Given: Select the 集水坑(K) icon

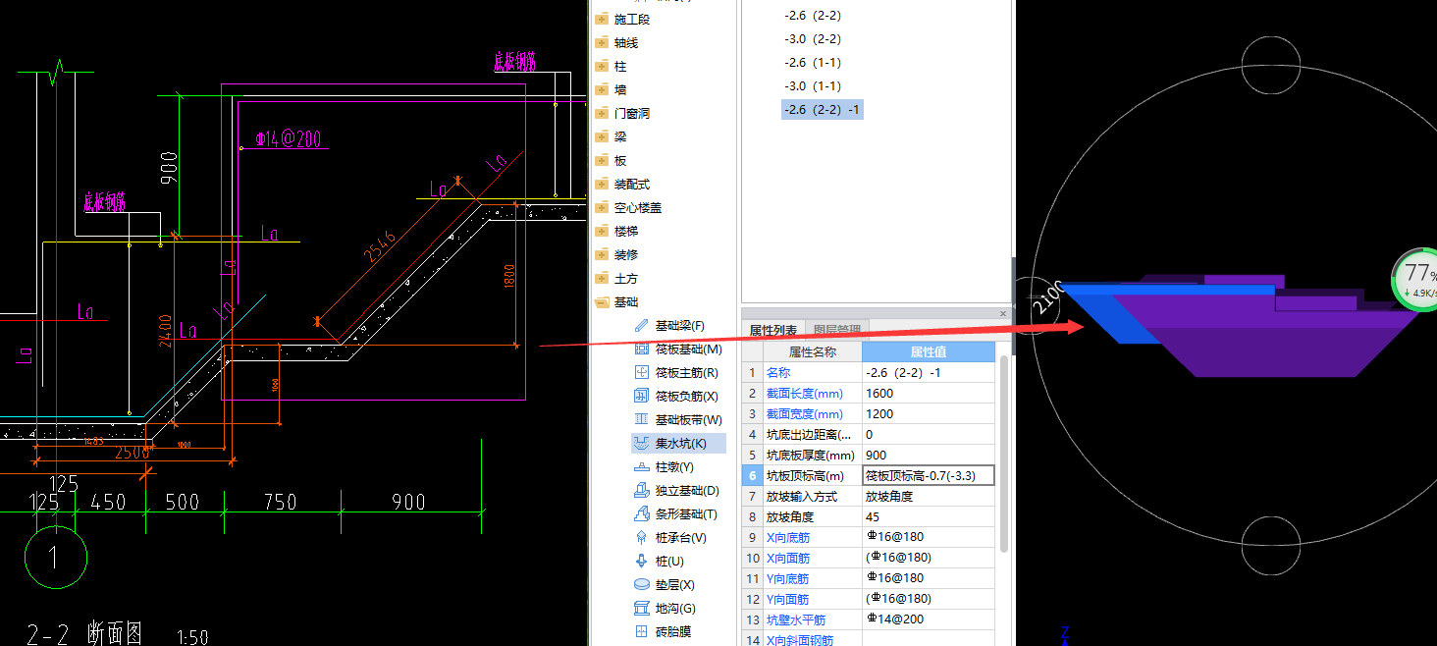Looking at the screenshot, I should (642, 443).
